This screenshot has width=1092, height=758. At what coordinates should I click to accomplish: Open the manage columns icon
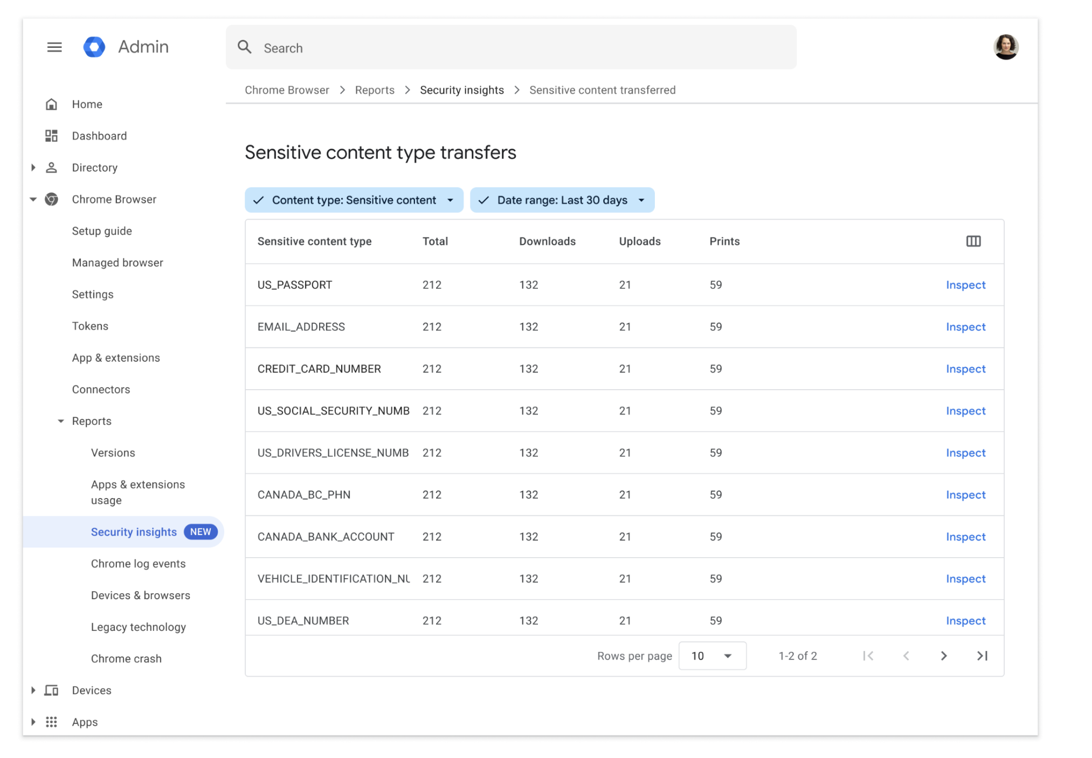tap(973, 241)
